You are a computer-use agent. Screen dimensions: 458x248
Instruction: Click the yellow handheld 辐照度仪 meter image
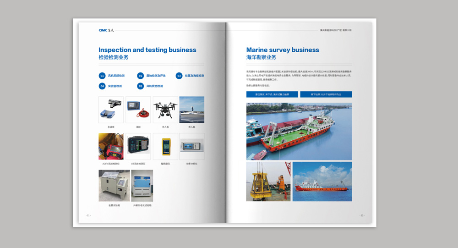(165, 147)
